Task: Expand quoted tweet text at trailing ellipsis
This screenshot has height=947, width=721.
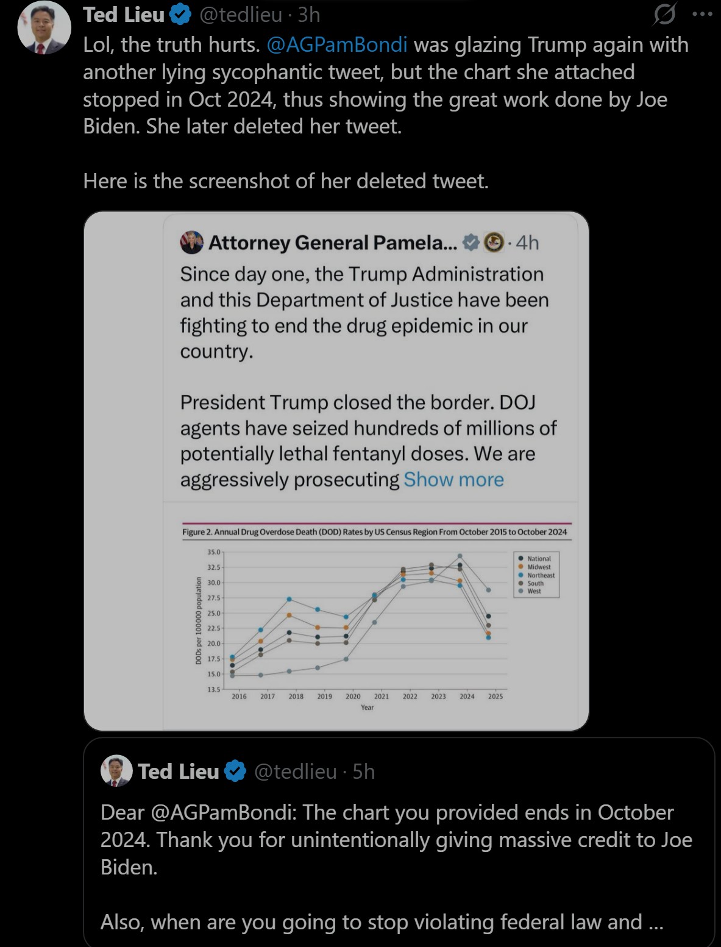Action: coord(656,922)
